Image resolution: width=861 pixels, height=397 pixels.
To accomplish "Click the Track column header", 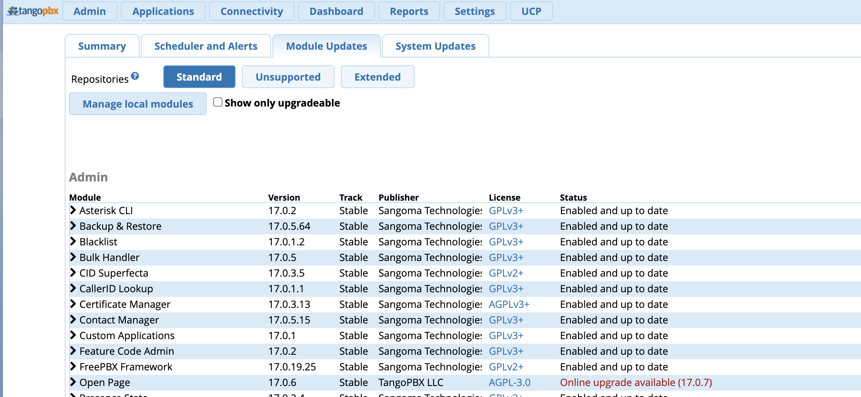I will (x=351, y=197).
